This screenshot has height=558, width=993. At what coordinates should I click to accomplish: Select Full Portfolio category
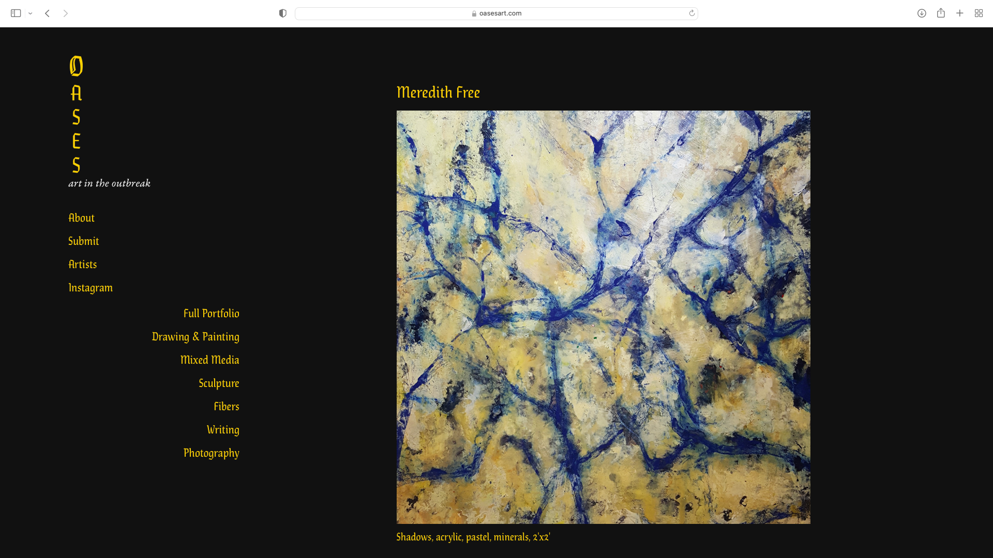tap(211, 314)
